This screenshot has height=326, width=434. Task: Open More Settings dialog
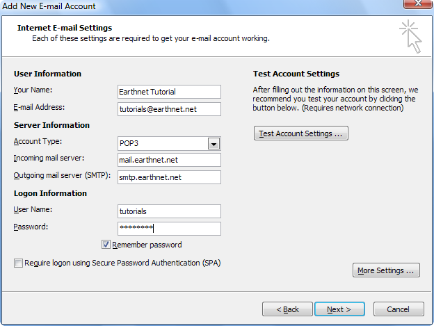(x=386, y=270)
